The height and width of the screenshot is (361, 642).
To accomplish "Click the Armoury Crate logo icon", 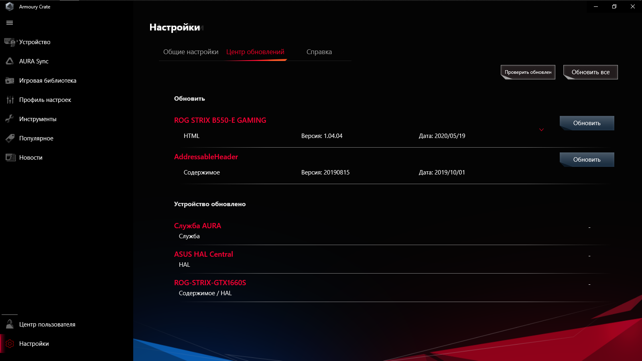I will coord(10,6).
